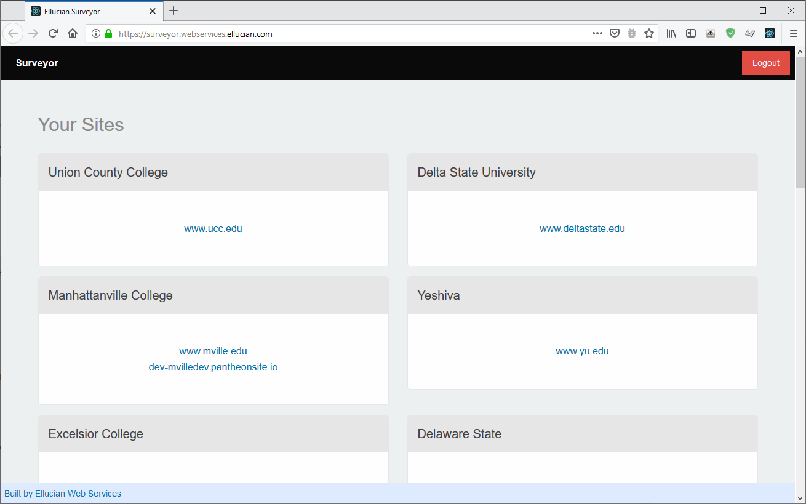Show site information icon in address bar
The height and width of the screenshot is (504, 806).
point(95,34)
